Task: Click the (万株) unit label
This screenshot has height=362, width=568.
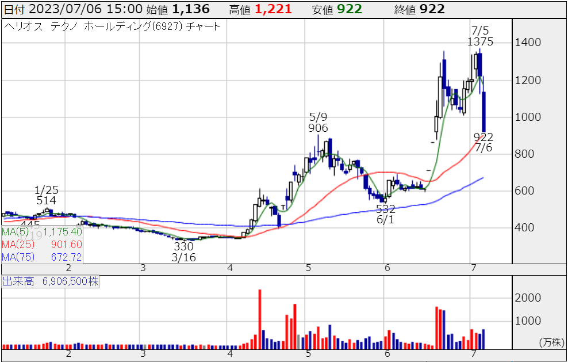Action: (551, 342)
